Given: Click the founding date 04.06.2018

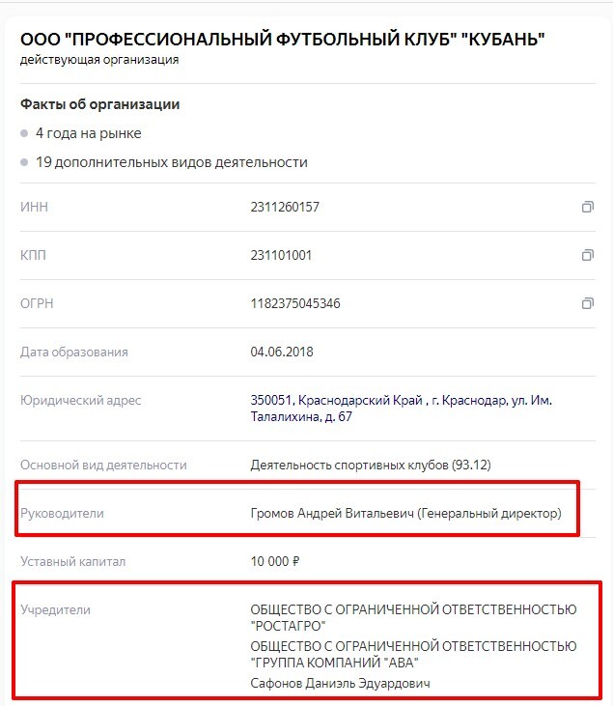Looking at the screenshot, I should [282, 352].
